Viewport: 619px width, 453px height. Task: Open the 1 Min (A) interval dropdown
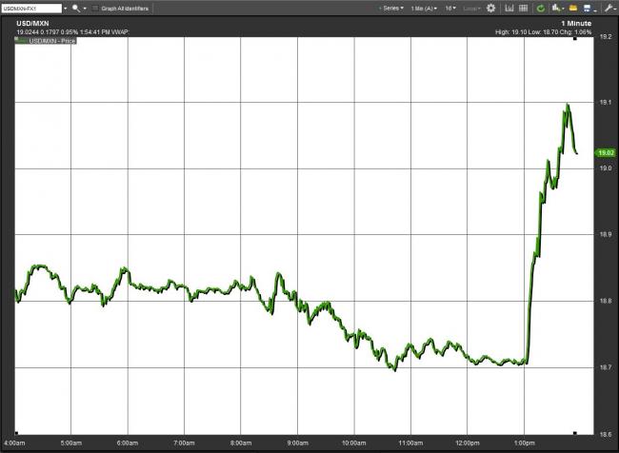[x=425, y=8]
